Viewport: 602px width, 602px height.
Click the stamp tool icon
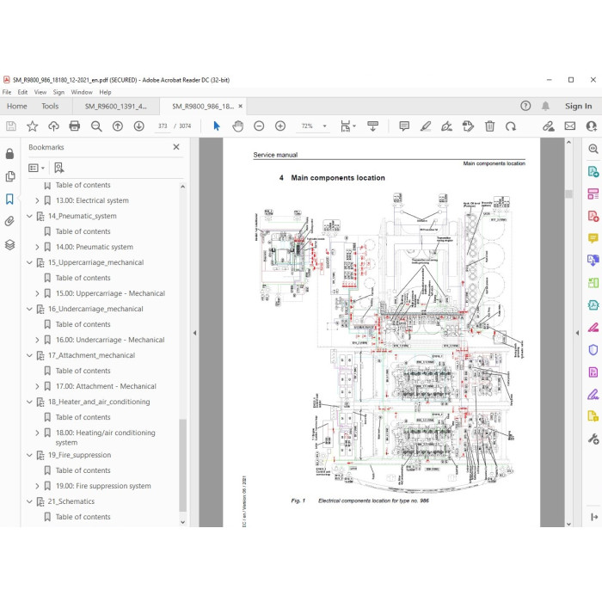pyautogui.click(x=468, y=126)
